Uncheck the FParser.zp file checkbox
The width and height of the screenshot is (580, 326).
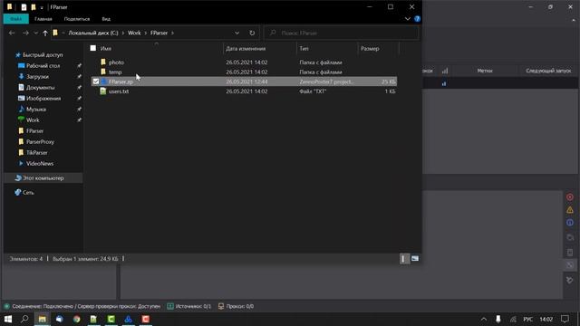(96, 81)
